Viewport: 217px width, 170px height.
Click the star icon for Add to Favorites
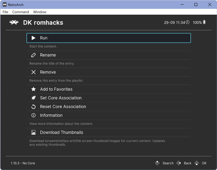pos(33,89)
